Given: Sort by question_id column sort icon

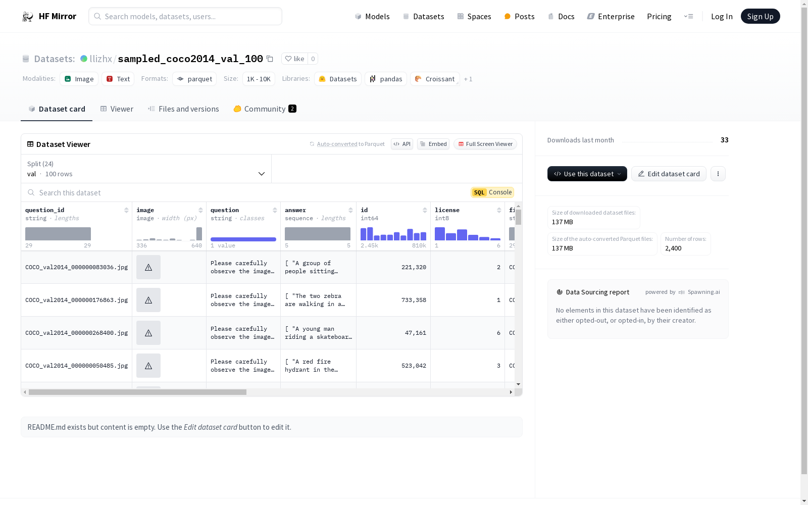Looking at the screenshot, I should 126,210.
